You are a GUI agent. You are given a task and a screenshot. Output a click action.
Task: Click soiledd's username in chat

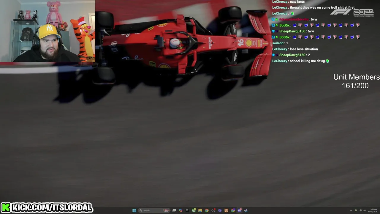click(278, 43)
